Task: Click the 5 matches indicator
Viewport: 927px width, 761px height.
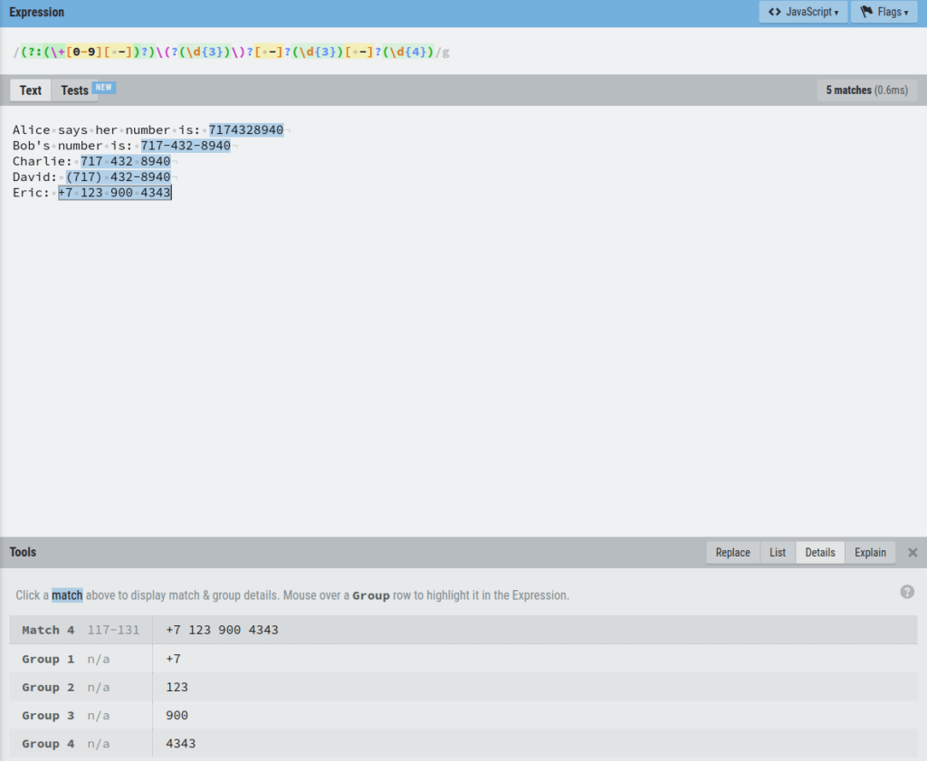Action: click(866, 90)
